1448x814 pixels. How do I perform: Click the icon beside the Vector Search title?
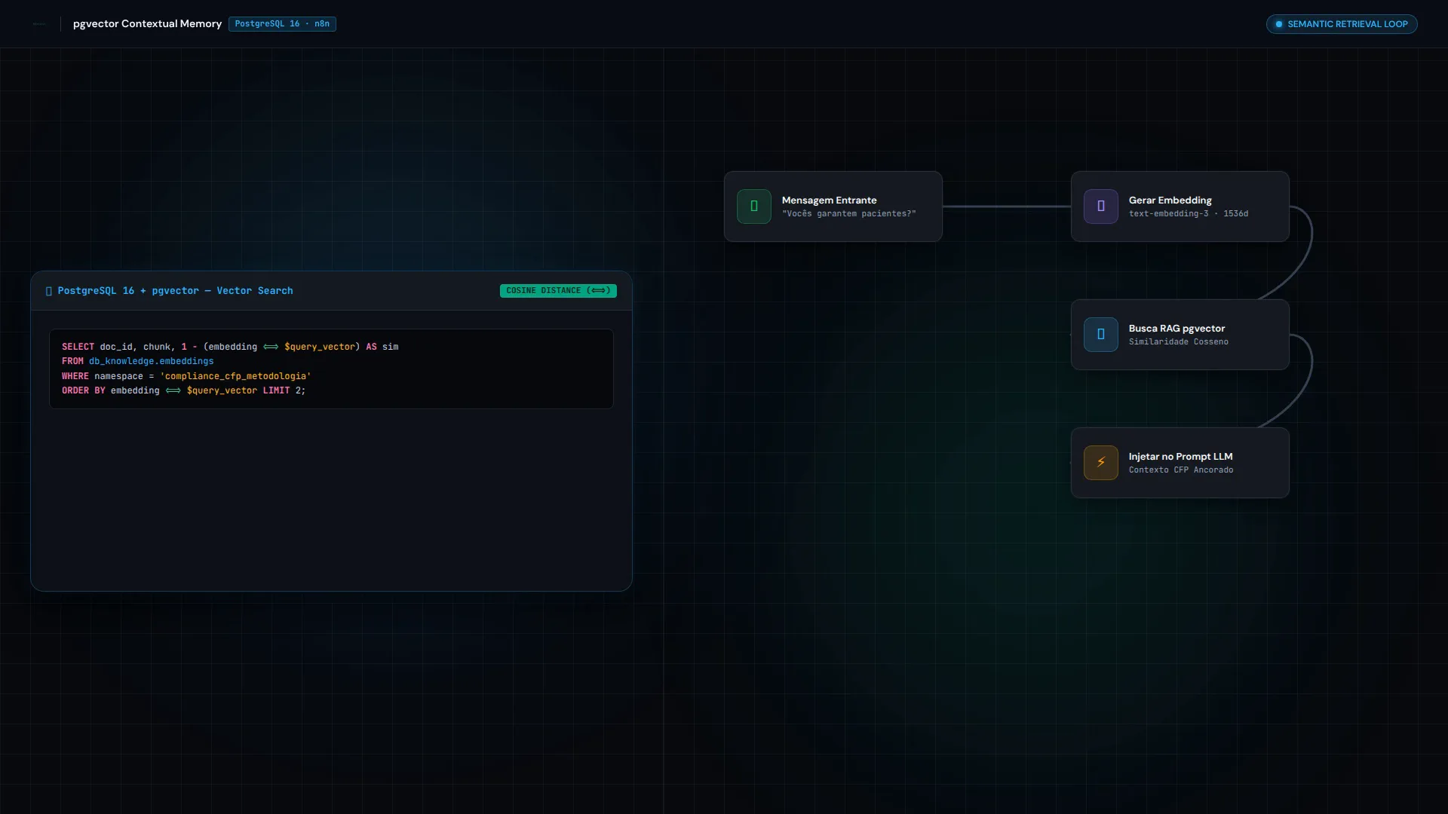pyautogui.click(x=49, y=291)
